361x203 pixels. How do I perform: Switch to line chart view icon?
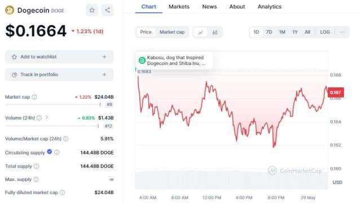201,32
